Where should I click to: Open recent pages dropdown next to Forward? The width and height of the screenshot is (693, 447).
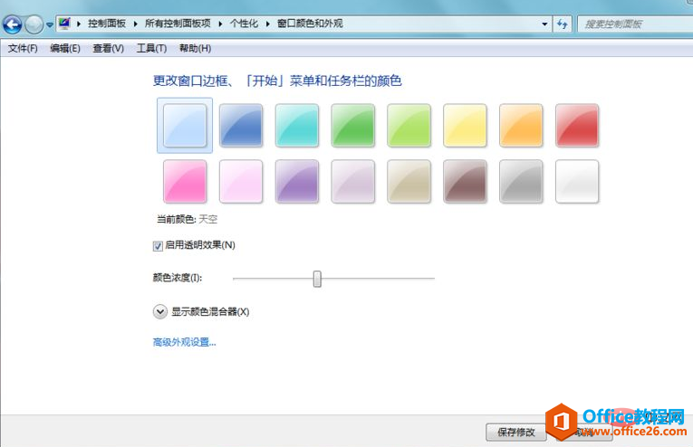click(50, 24)
